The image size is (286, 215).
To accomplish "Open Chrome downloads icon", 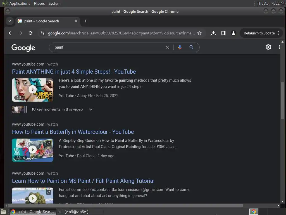I will point(213,33).
